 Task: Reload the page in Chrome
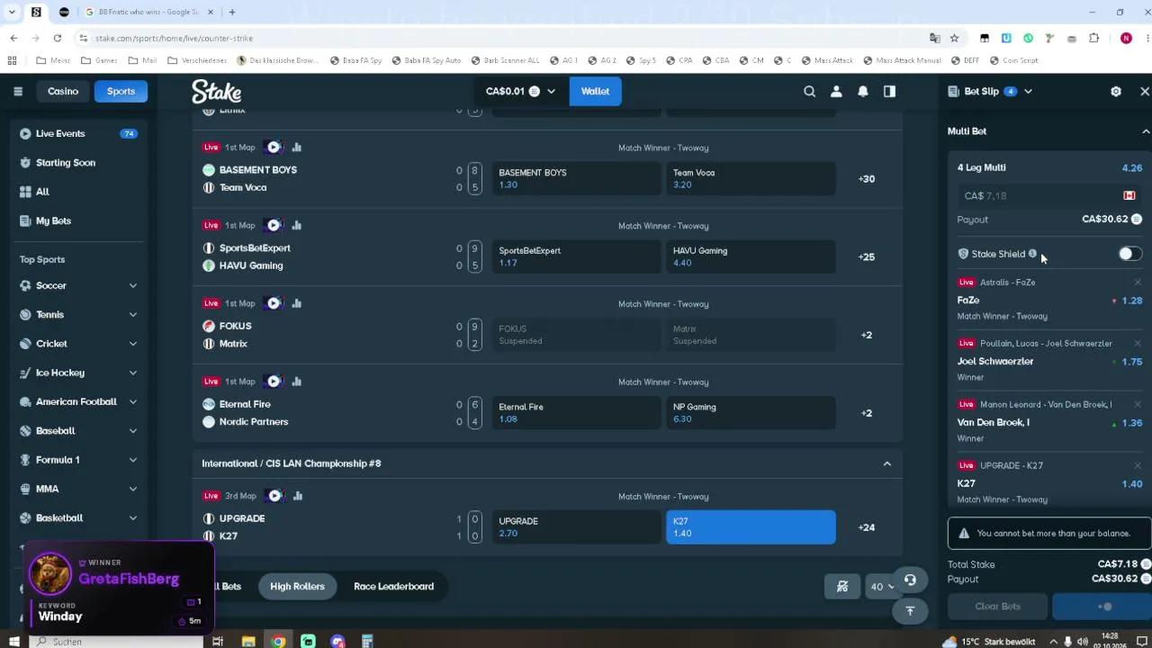pos(58,38)
